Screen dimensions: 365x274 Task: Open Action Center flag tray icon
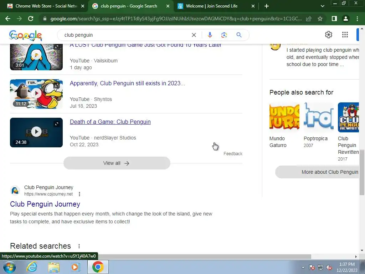[312, 268]
